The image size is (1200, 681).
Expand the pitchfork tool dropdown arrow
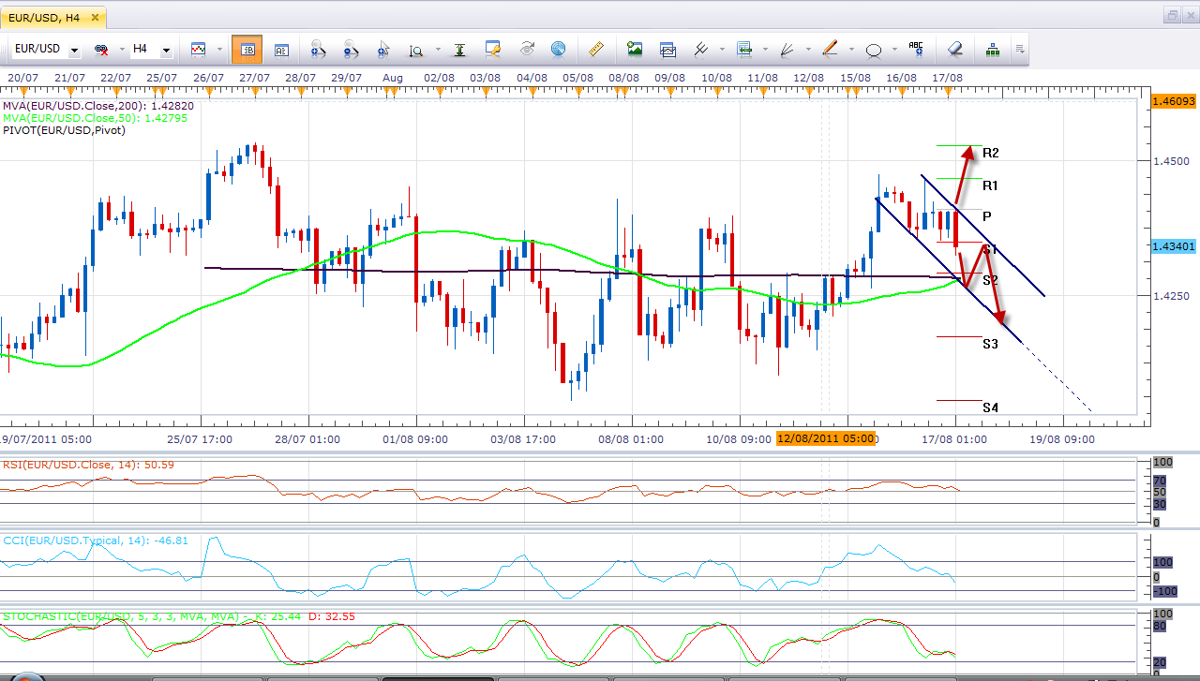tap(722, 50)
